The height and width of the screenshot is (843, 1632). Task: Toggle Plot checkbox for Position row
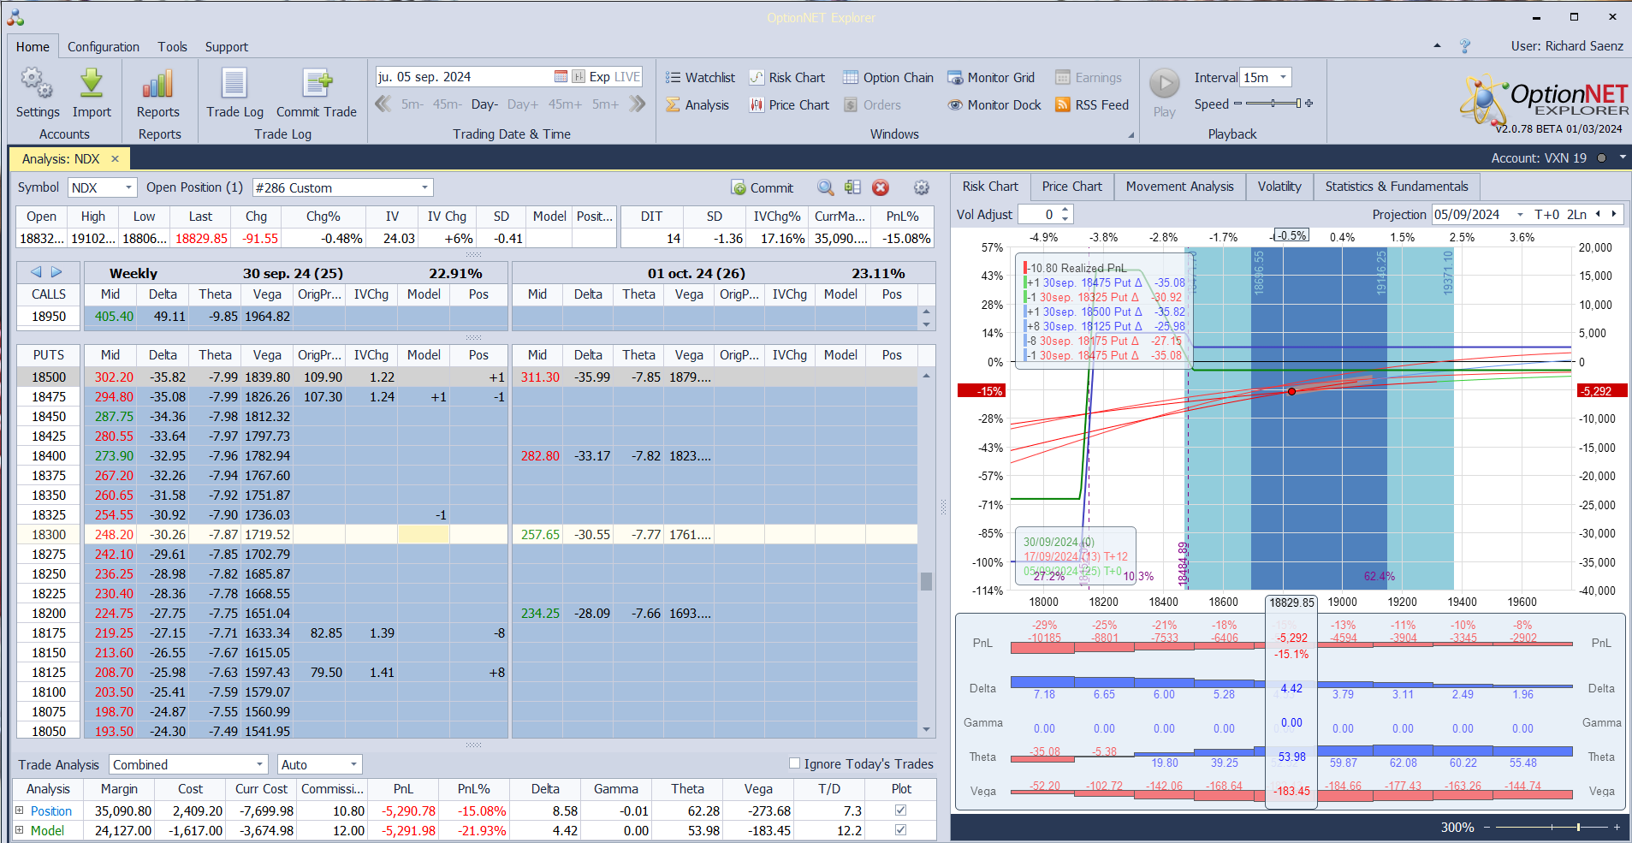tap(900, 810)
